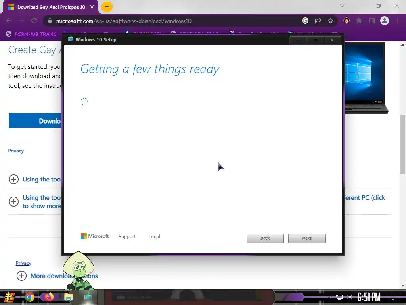
Task: Minimize the Windows 10 Setup window
Action: (298, 40)
